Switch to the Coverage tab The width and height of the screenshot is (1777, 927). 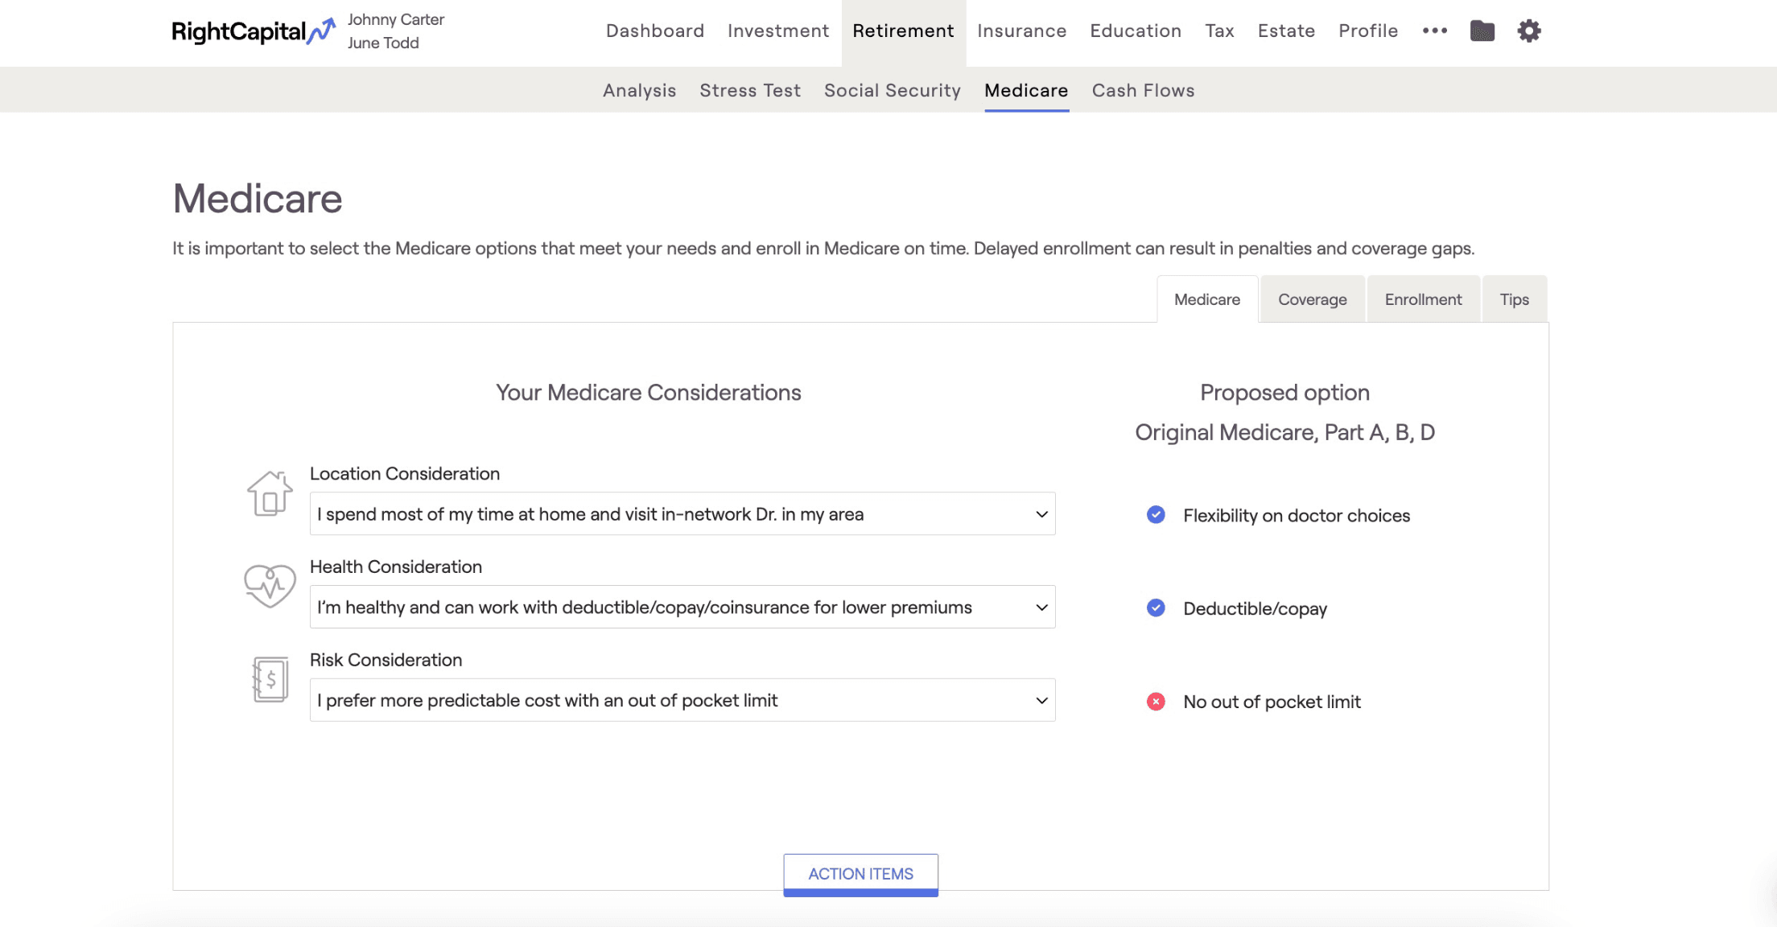click(1313, 299)
